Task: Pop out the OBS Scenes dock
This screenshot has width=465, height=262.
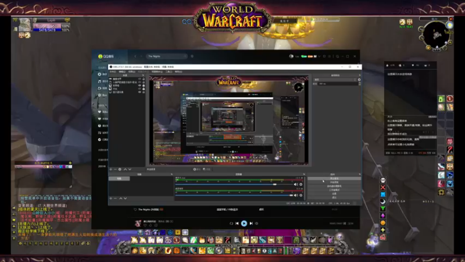Action: pos(171,174)
